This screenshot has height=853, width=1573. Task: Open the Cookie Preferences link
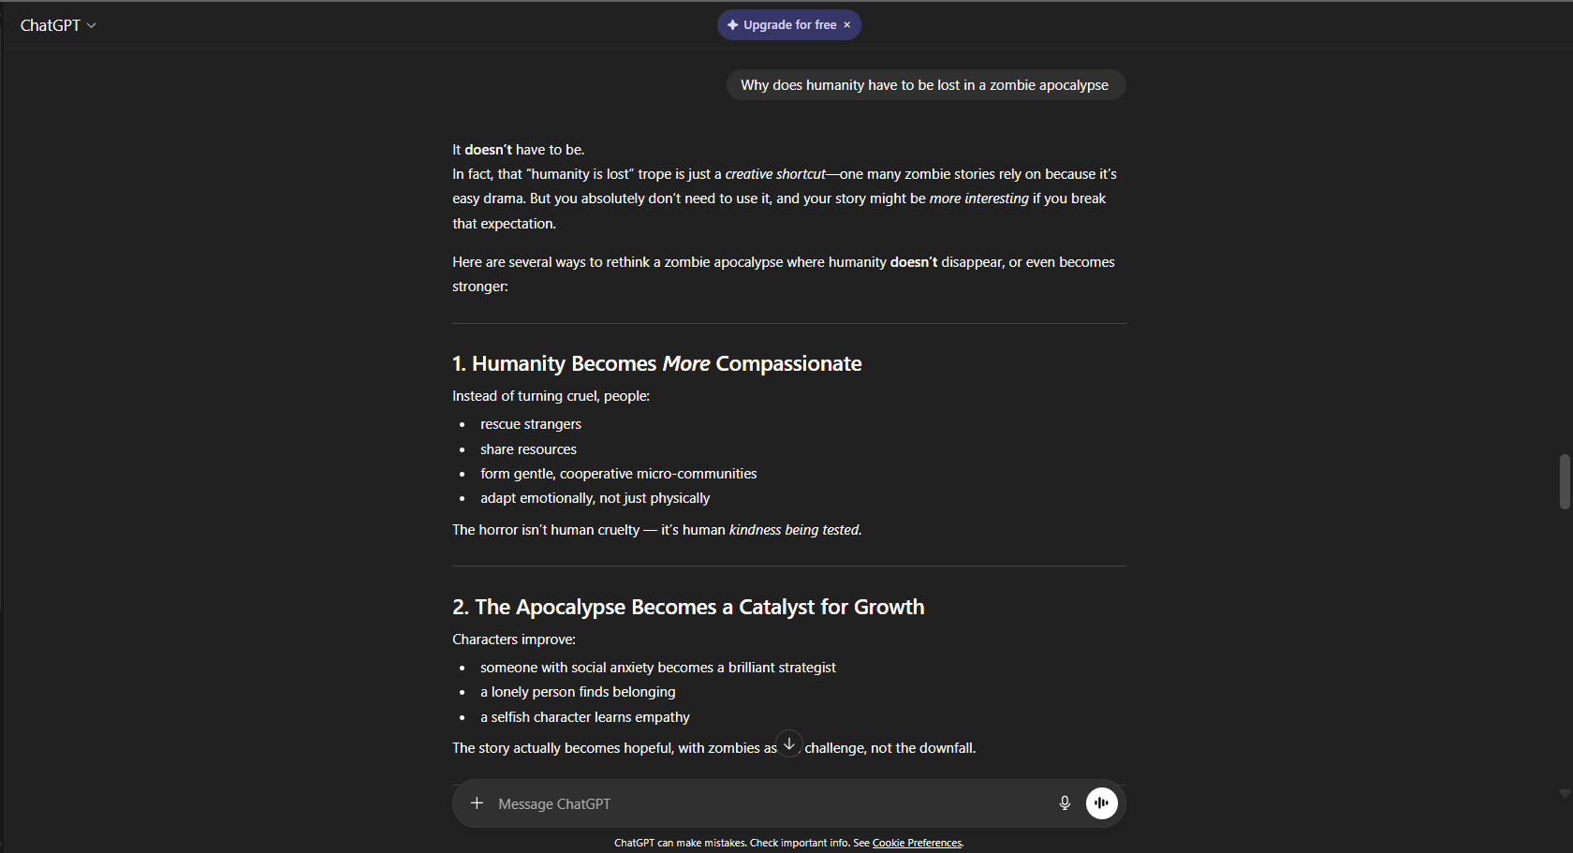(917, 843)
